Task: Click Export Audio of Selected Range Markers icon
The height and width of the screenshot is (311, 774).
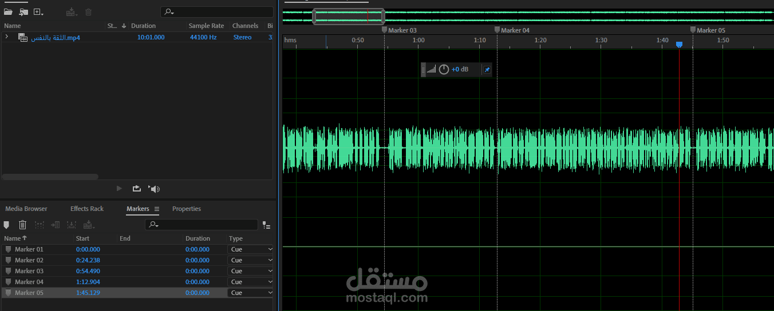Action: (x=72, y=225)
